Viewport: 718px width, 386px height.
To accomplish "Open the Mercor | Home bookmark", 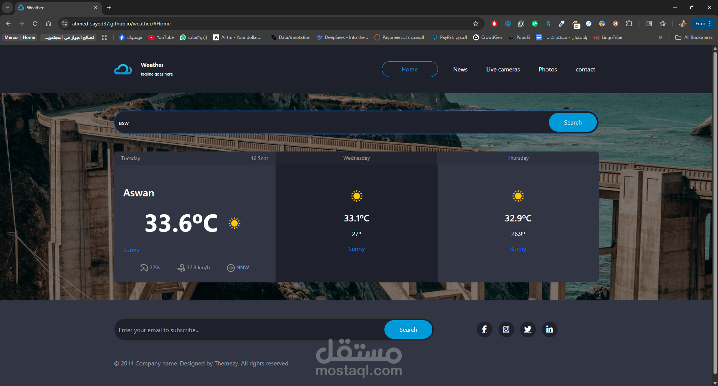I will [20, 37].
